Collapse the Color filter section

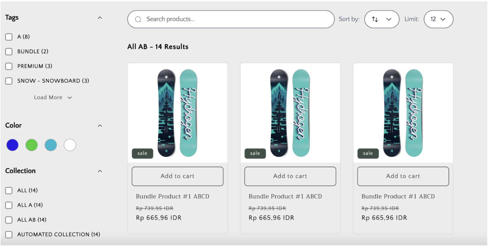100,126
